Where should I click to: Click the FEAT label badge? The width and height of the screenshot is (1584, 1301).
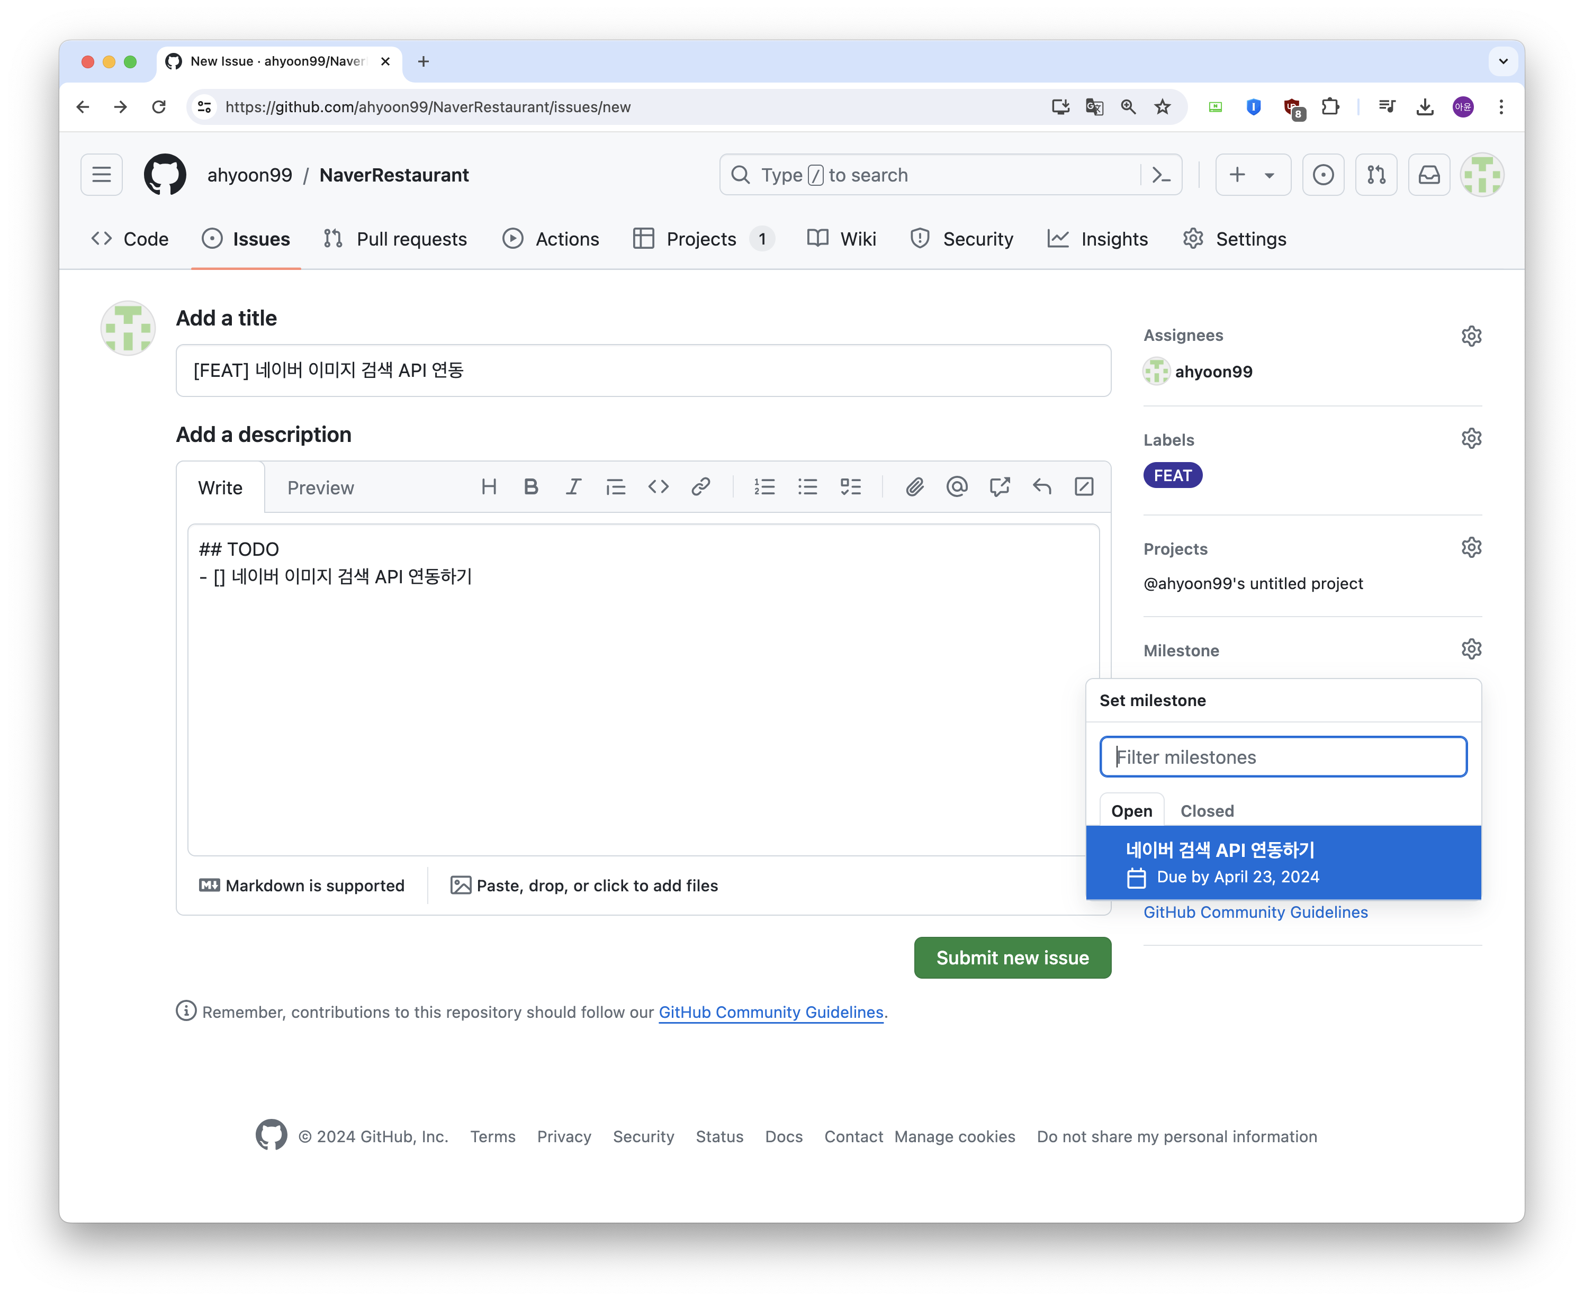coord(1173,476)
